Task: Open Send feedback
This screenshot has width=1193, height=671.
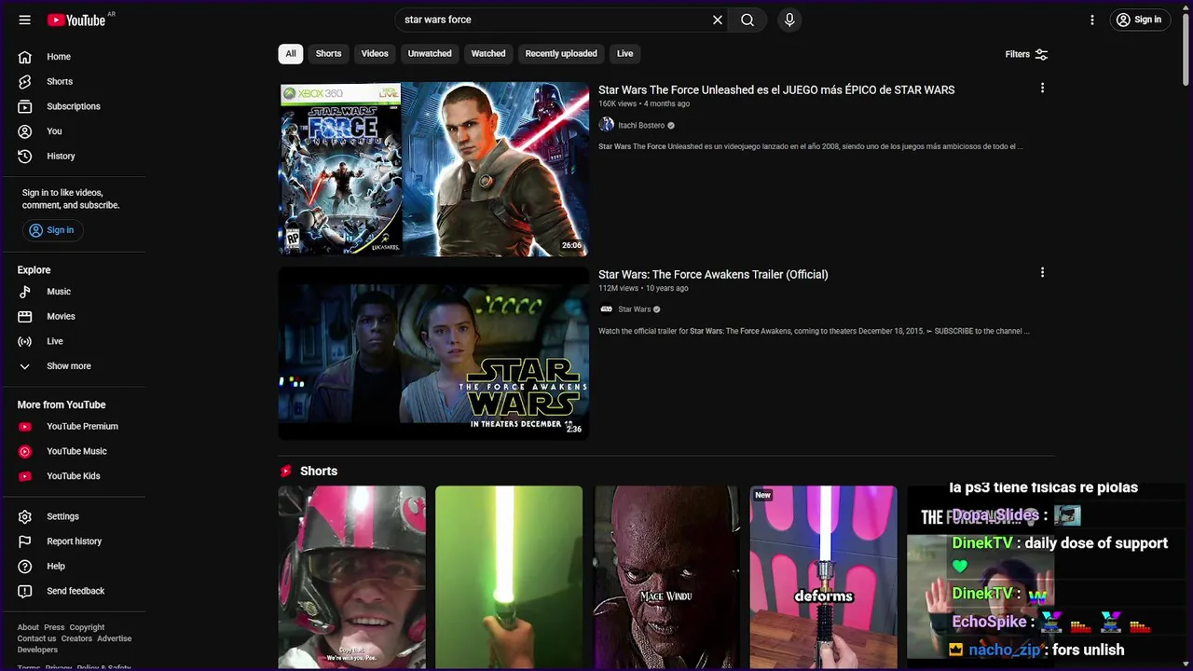Action: [x=75, y=591]
